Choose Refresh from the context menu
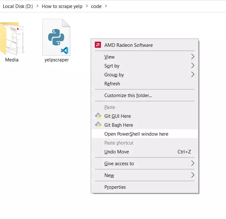The image size is (226, 219). click(145, 84)
